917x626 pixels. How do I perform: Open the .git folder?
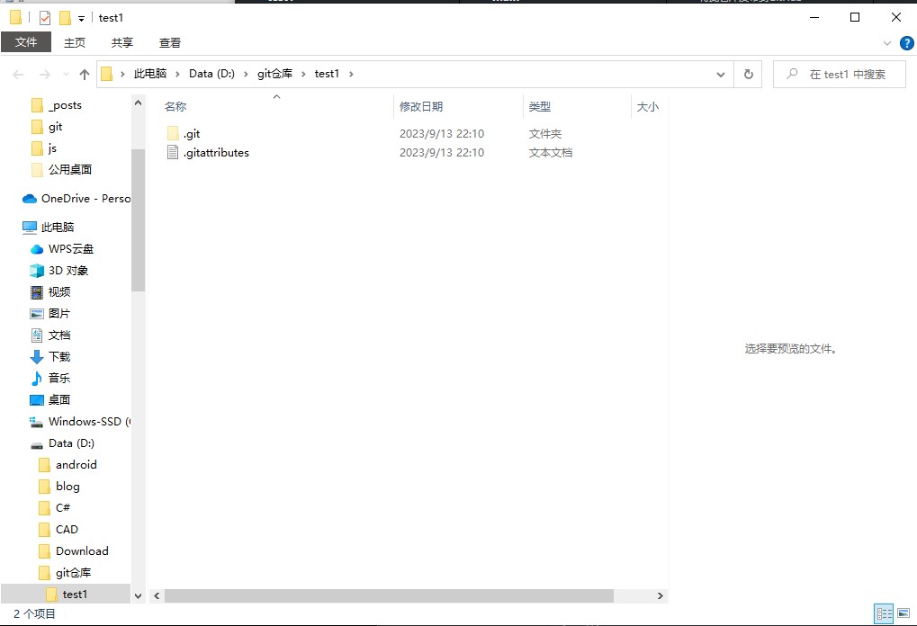191,134
